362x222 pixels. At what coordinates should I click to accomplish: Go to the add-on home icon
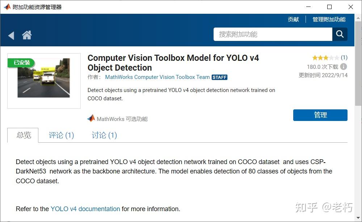27,35
